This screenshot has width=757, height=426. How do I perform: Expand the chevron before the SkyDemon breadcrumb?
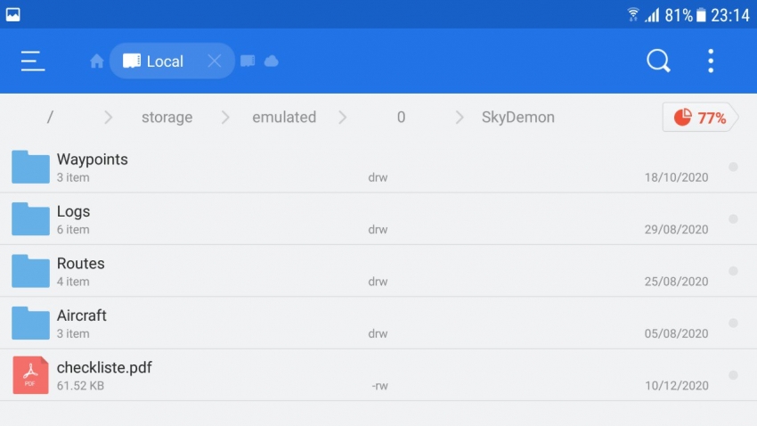(460, 118)
